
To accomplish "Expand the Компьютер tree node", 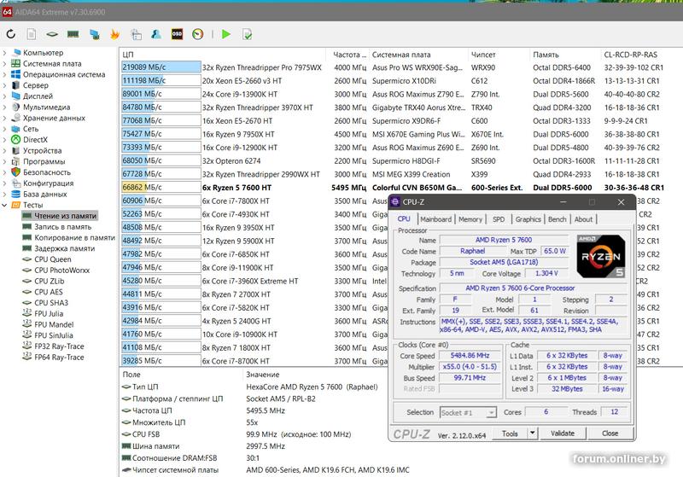I will pyautogui.click(x=5, y=53).
